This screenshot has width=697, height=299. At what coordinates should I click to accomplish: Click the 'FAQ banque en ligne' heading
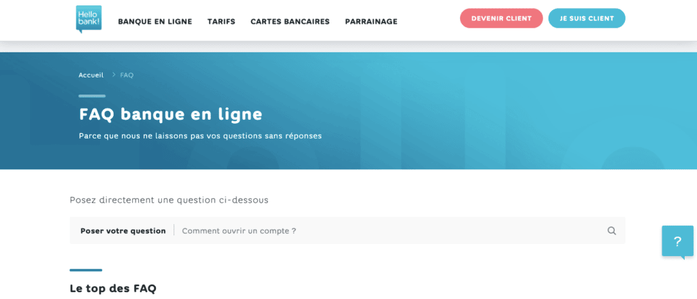click(x=171, y=114)
